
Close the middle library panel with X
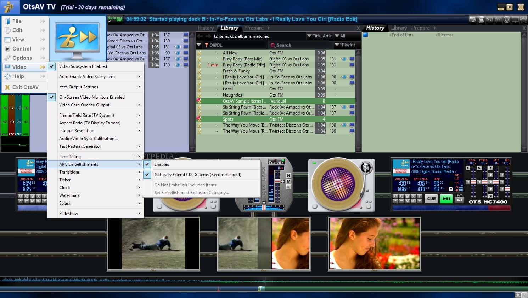pyautogui.click(x=358, y=28)
